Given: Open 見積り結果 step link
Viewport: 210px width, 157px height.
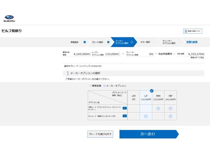Looking at the screenshot, I should click(x=192, y=42).
